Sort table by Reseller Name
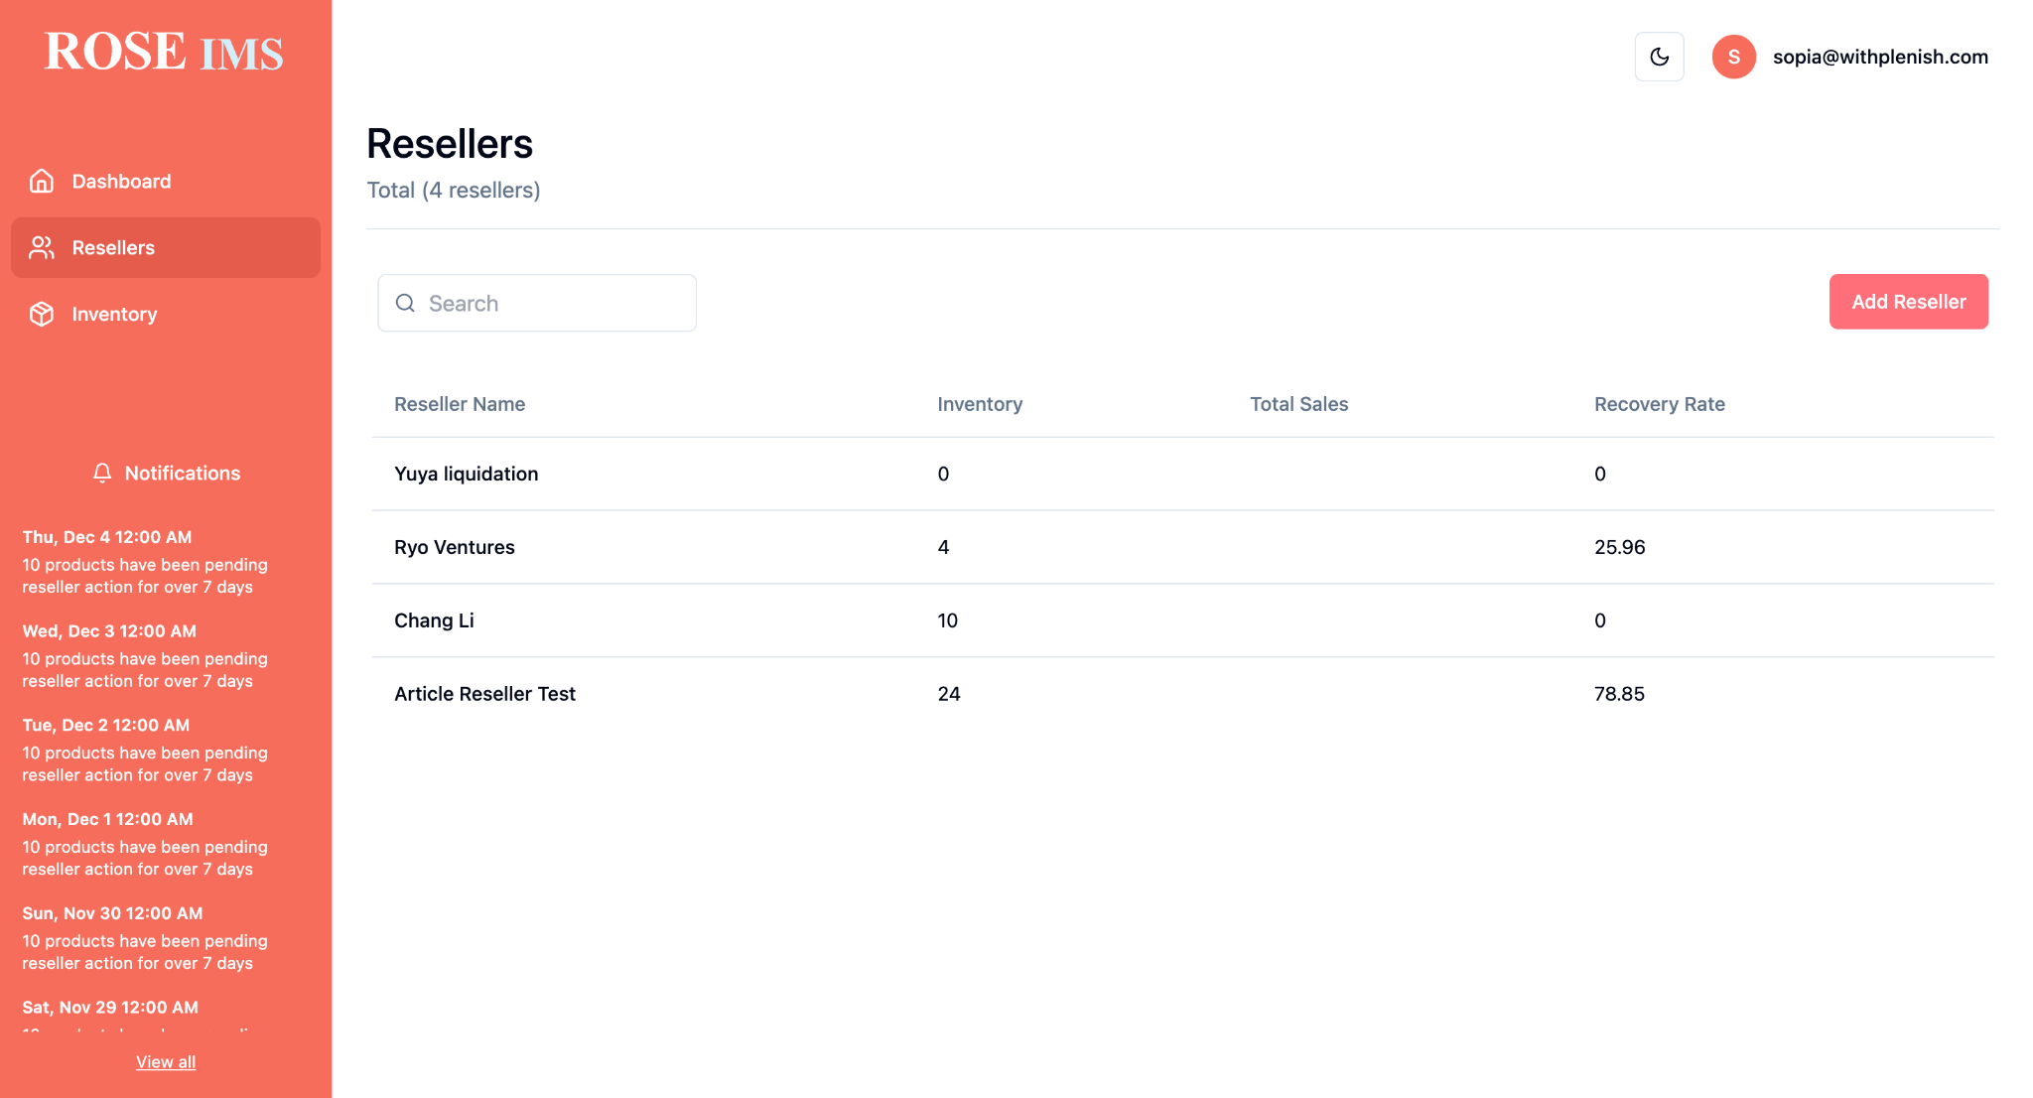Viewport: 2033px width, 1098px height. tap(460, 404)
